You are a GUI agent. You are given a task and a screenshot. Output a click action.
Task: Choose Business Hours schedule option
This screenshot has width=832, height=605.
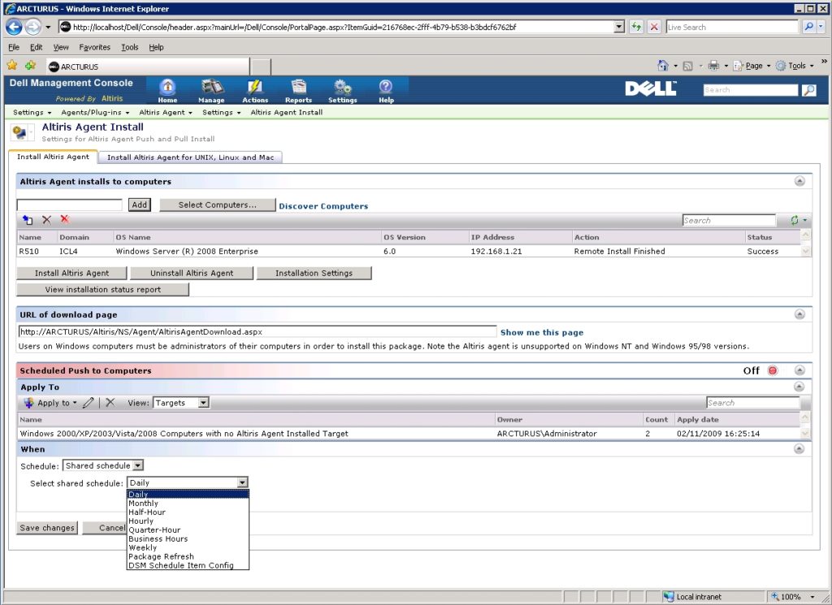tap(158, 539)
